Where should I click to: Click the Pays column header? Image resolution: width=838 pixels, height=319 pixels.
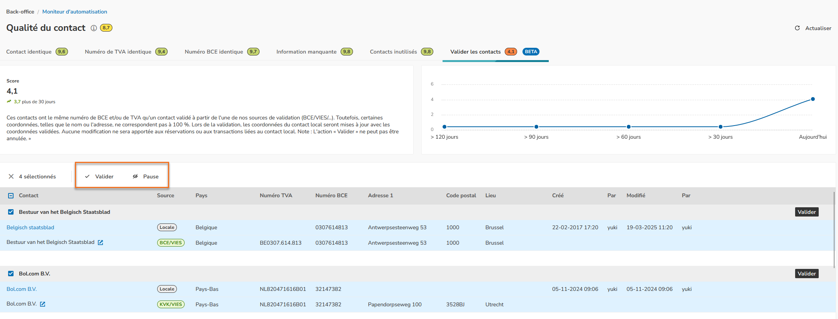click(x=202, y=196)
